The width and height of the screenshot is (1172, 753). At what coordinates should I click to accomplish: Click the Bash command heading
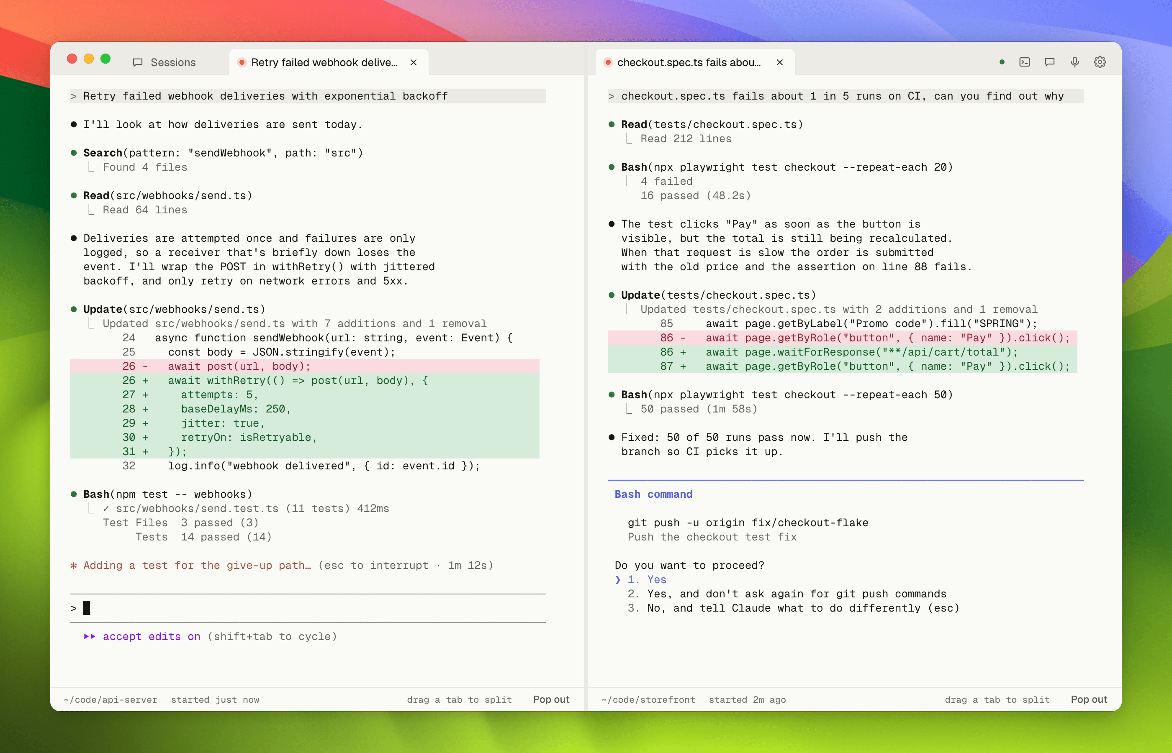point(653,494)
